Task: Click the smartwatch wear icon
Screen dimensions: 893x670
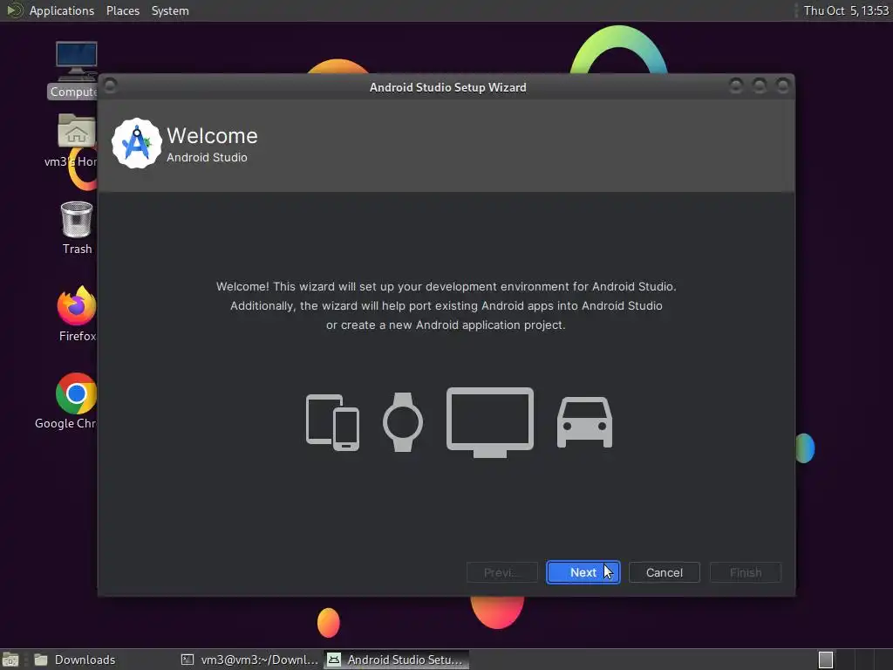Action: point(403,422)
